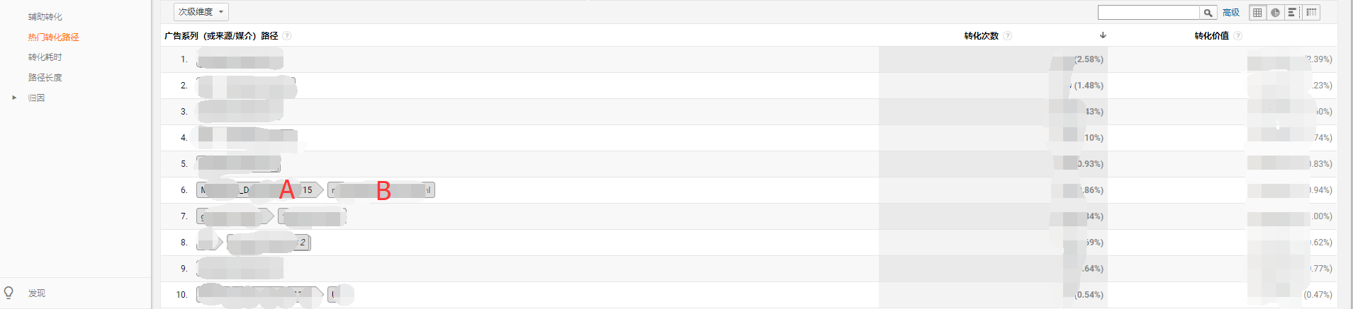
Task: Switch to pie chart view icon
Action: tap(1275, 13)
